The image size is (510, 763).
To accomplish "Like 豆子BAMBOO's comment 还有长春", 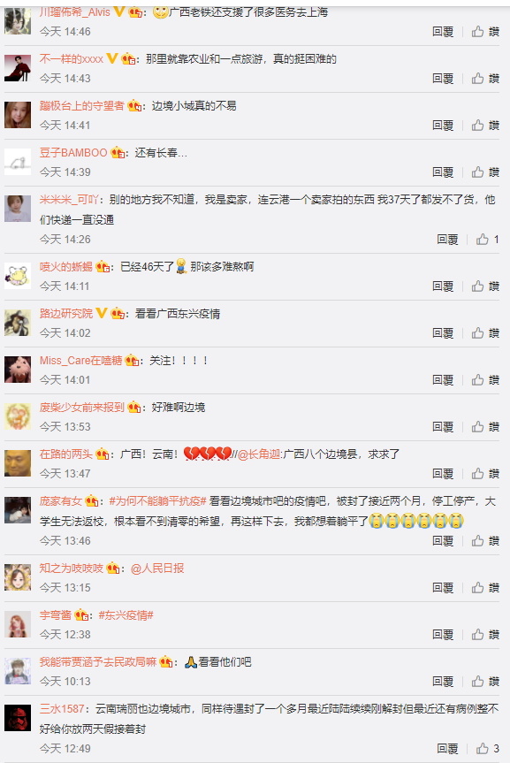I will tap(485, 172).
